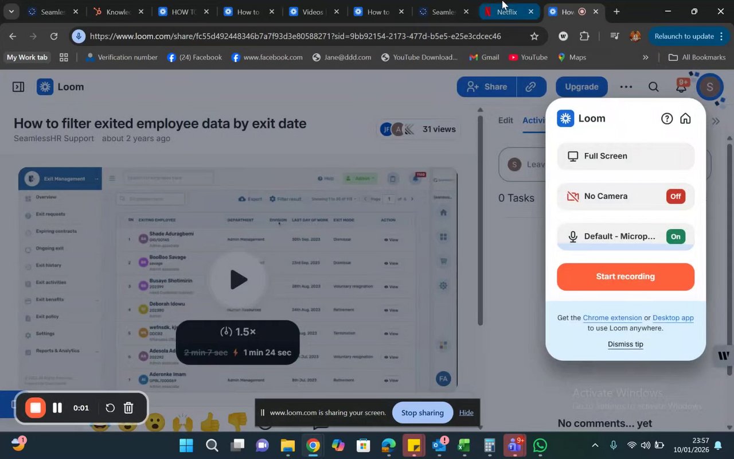Open the Activity tab in side panel
Screen dimensions: 734x459
click(x=533, y=120)
